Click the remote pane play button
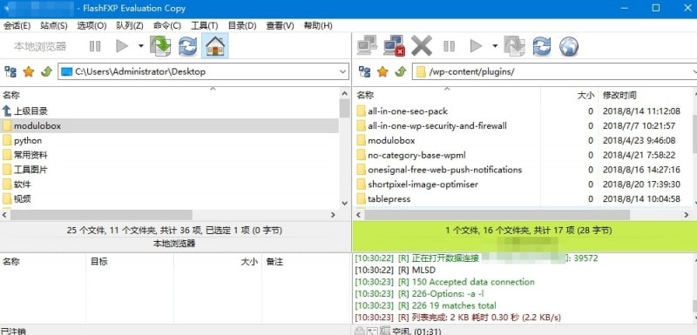The height and width of the screenshot is (335, 697). (476, 46)
